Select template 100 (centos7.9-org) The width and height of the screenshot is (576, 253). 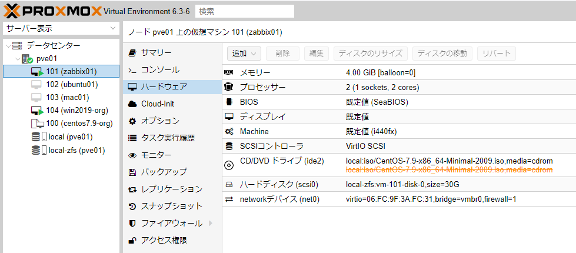click(x=61, y=124)
